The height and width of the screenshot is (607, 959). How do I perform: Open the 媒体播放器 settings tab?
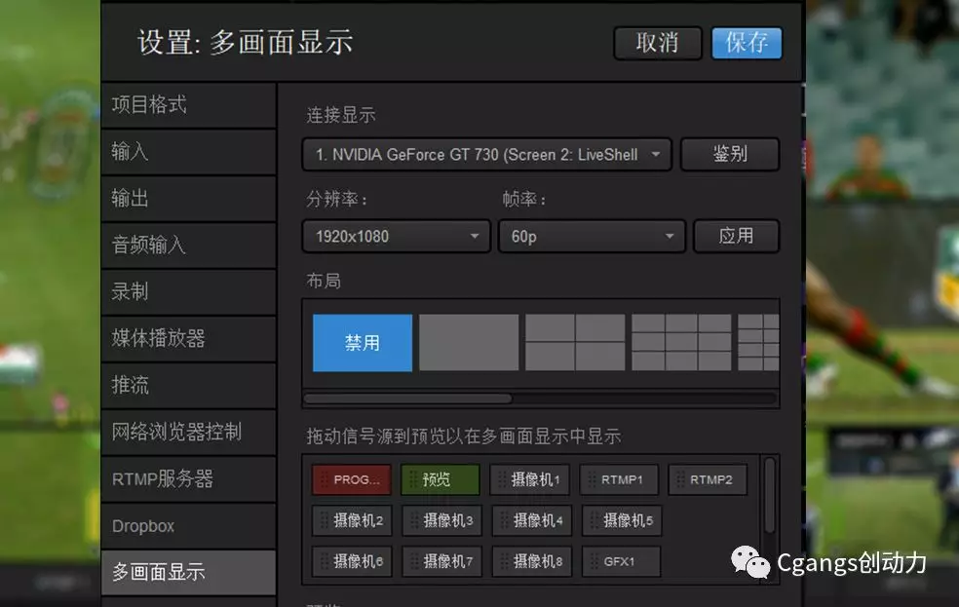(188, 339)
